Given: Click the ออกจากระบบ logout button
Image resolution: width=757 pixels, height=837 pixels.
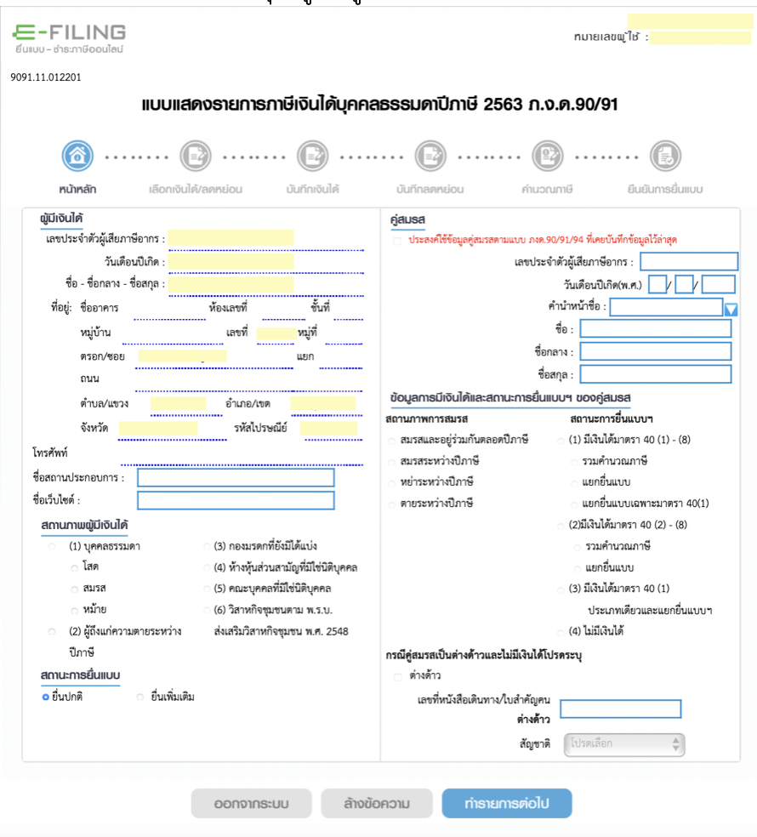Looking at the screenshot, I should pos(252,803).
